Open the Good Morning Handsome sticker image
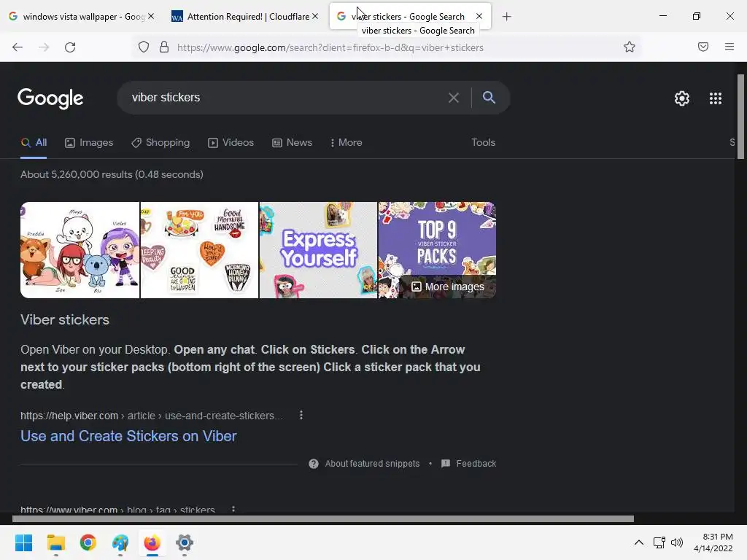Image resolution: width=747 pixels, height=560 pixels. pyautogui.click(x=199, y=250)
